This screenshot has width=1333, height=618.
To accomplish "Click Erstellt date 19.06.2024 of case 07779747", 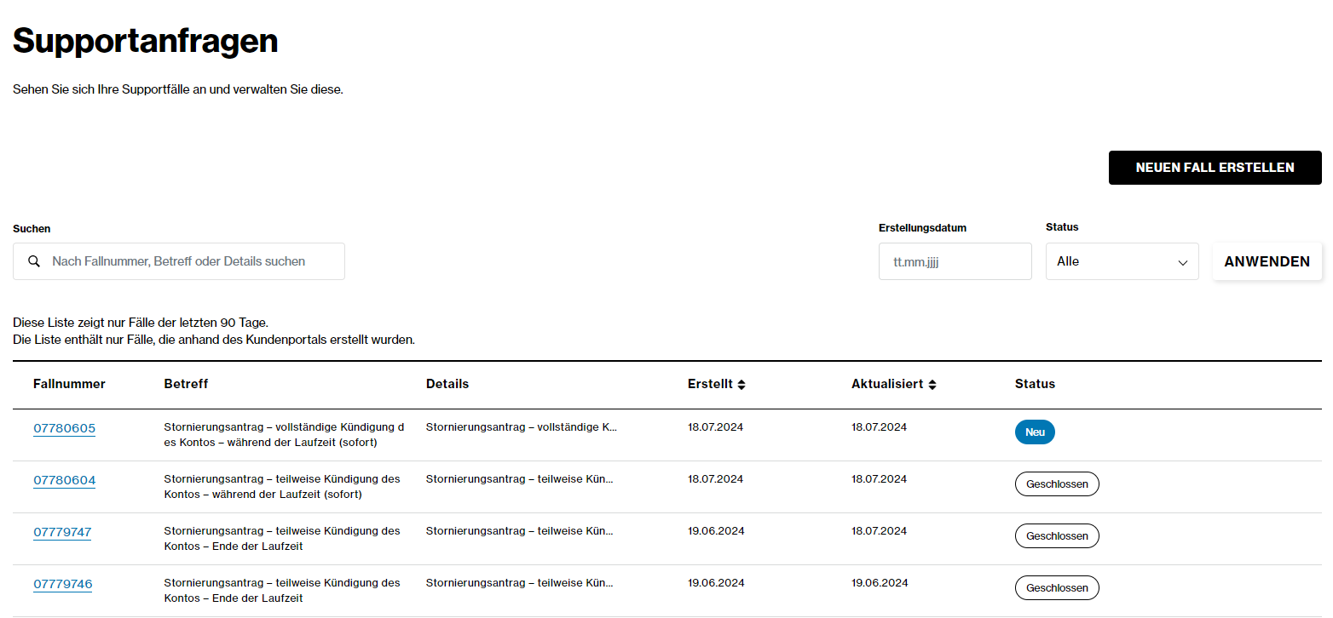I will [x=716, y=531].
